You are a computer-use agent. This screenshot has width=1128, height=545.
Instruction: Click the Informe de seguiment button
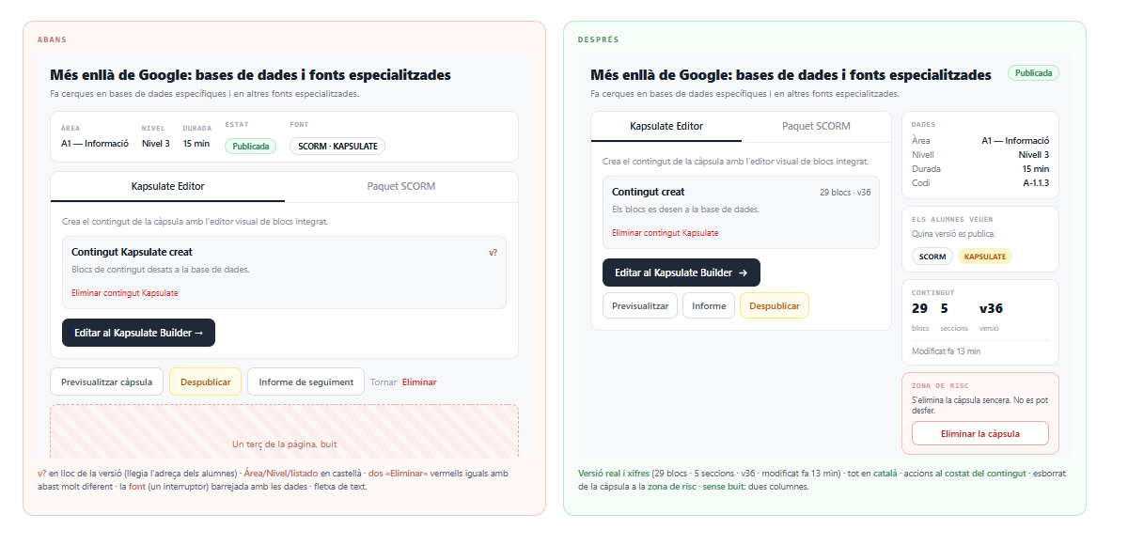[305, 381]
